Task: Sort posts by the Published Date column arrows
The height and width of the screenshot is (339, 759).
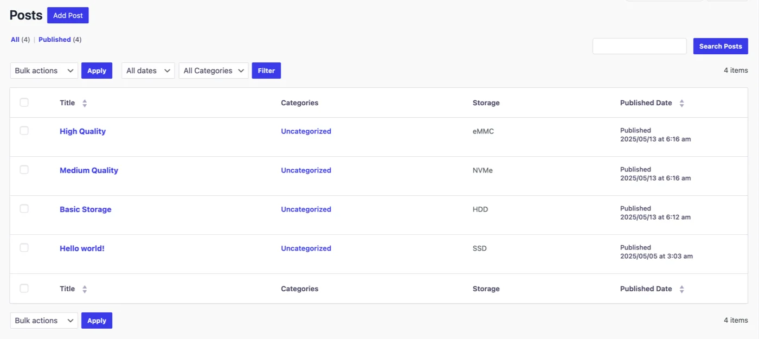Action: pos(681,103)
